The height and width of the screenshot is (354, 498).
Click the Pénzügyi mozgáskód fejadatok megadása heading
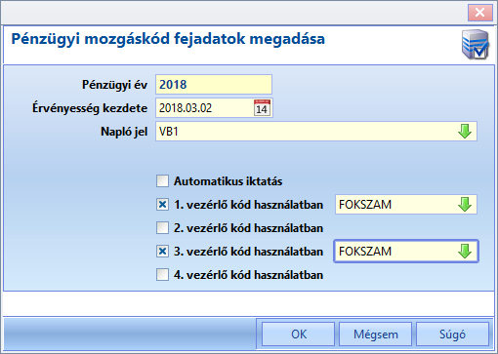(168, 39)
